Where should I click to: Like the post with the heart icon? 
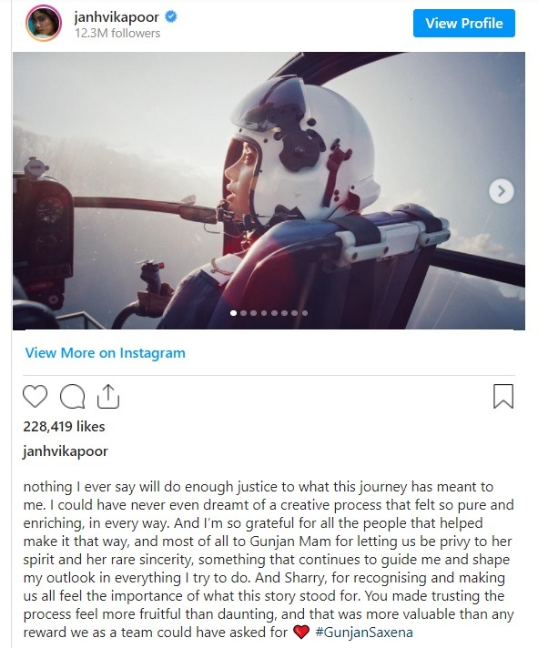35,397
